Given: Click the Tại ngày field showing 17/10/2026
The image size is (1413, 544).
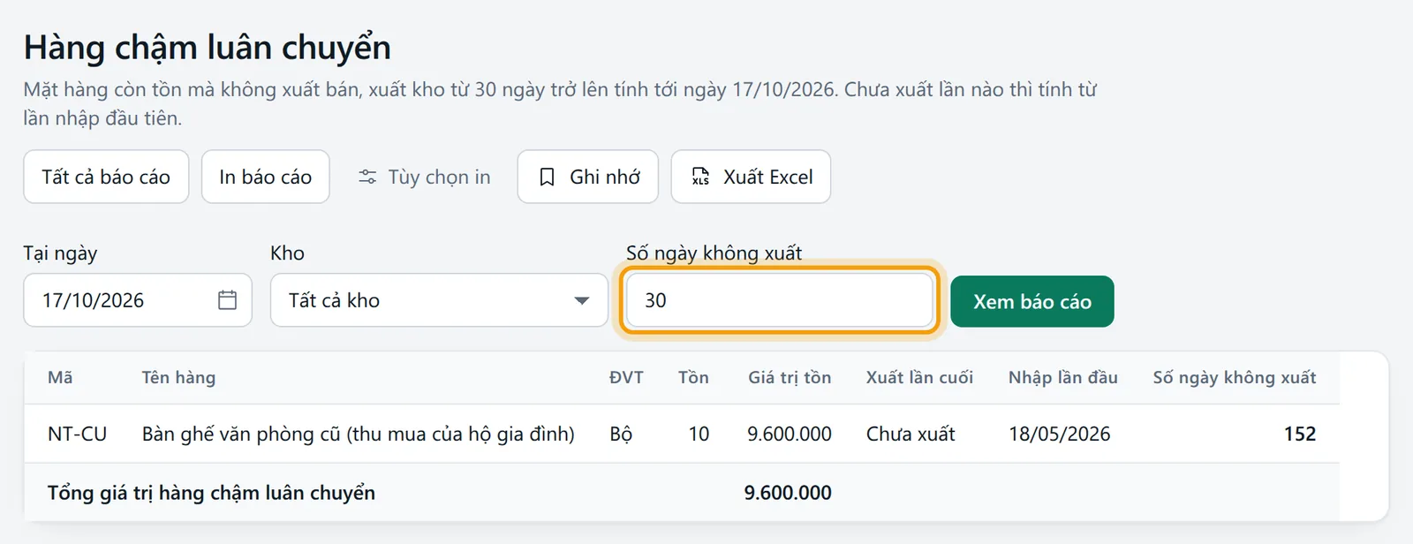Looking at the screenshot, I should [x=138, y=300].
